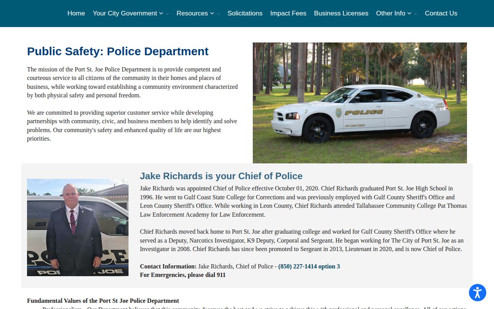Click the Chief Jake Richards portrait photo

pyautogui.click(x=78, y=228)
